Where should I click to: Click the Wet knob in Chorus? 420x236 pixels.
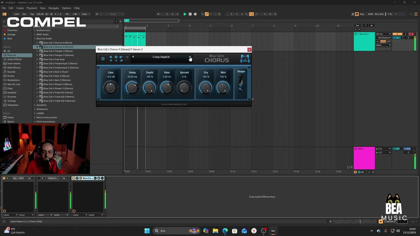(x=223, y=88)
